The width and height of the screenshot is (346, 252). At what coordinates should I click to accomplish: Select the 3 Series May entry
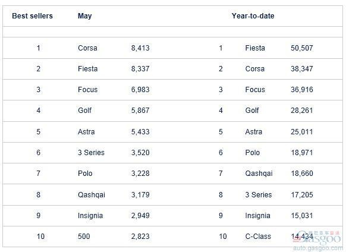[91, 153]
